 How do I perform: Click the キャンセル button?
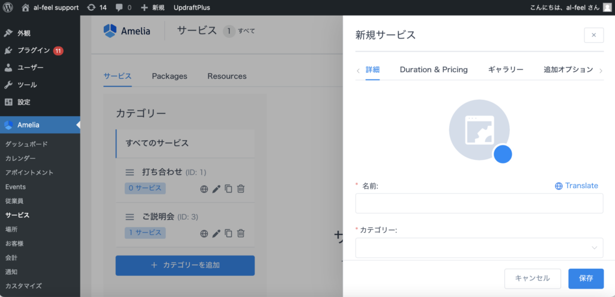click(x=532, y=278)
